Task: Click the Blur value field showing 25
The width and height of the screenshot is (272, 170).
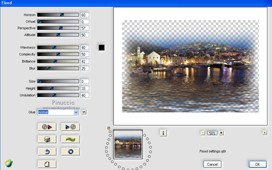Action: click(x=84, y=68)
